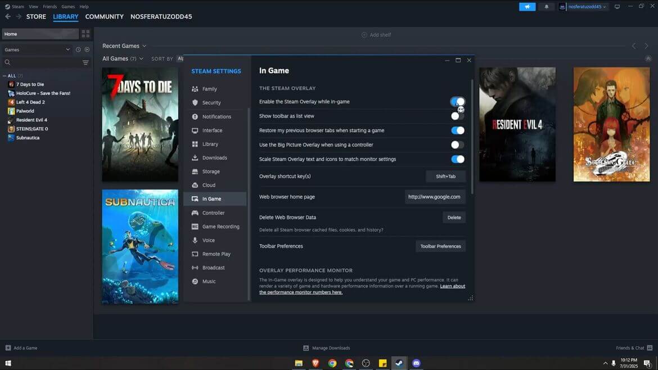658x370 pixels.
Task: Open the Games menu
Action: (x=68, y=7)
